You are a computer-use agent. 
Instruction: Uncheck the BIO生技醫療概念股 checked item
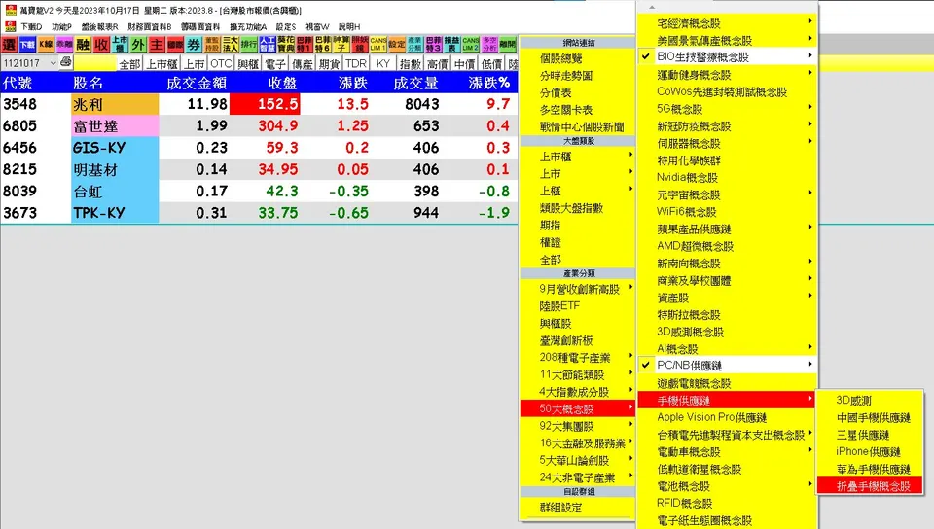click(728, 56)
